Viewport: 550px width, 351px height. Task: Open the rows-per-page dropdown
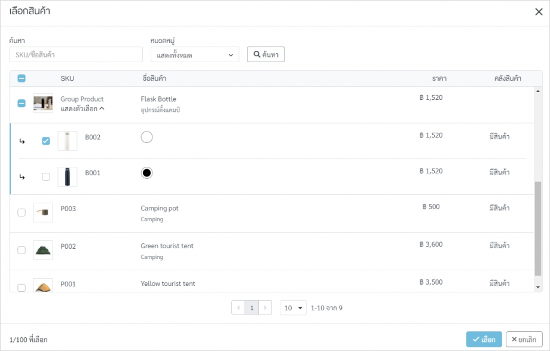click(x=293, y=308)
